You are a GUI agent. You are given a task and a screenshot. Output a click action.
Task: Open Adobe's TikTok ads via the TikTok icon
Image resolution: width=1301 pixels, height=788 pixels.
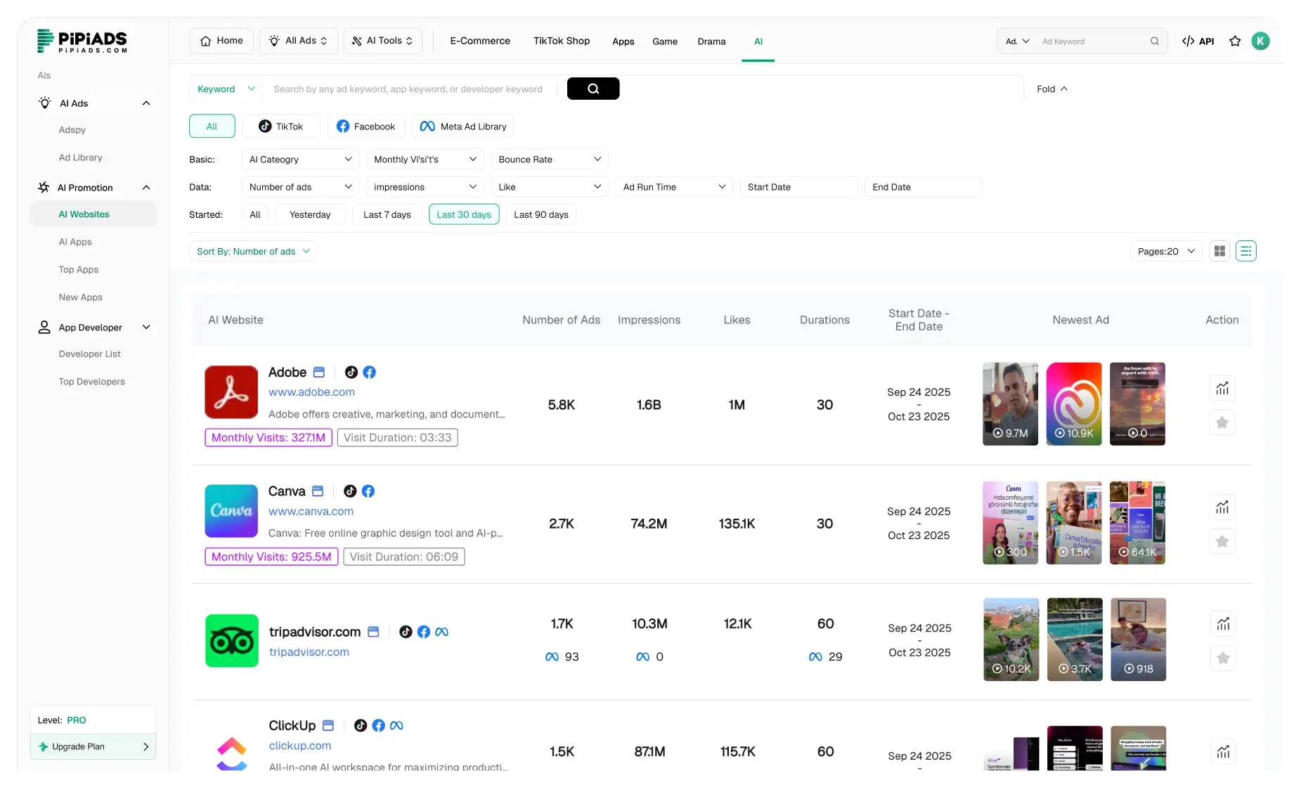(351, 373)
